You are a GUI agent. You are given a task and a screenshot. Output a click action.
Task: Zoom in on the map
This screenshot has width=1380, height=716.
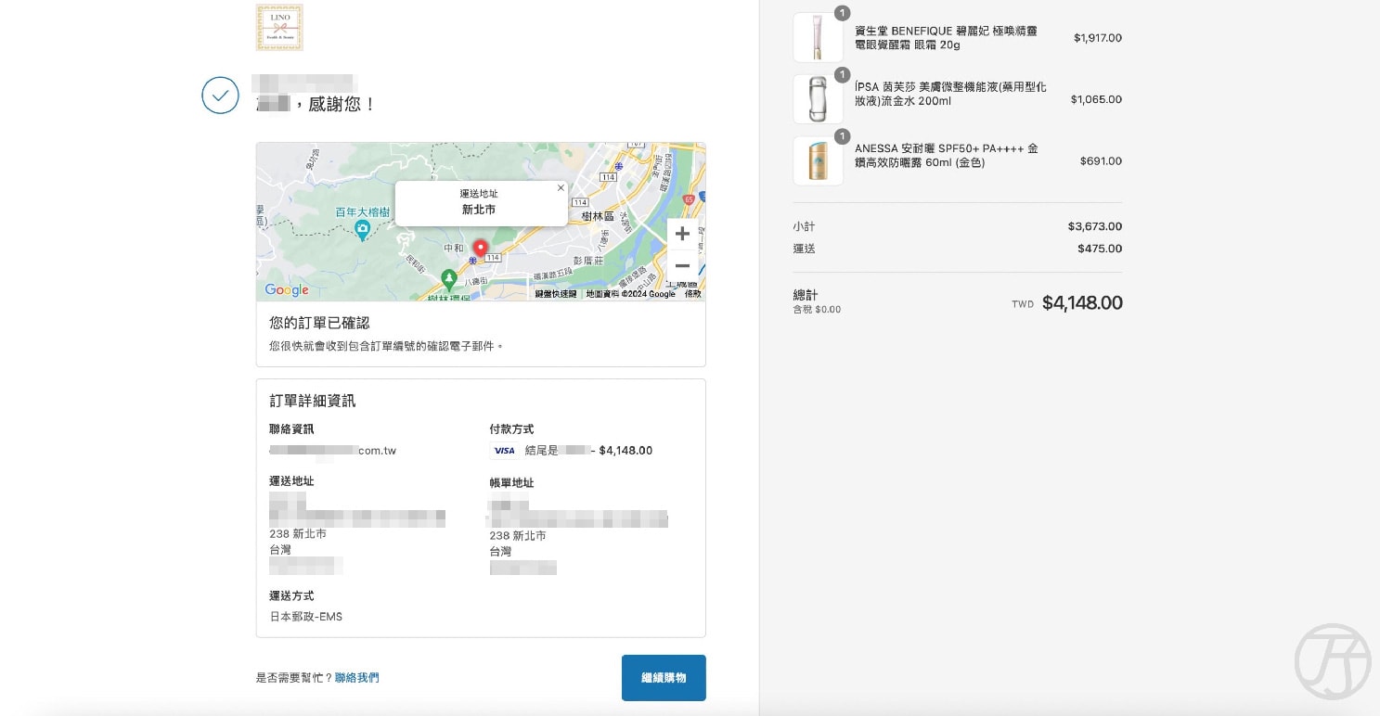pyautogui.click(x=682, y=234)
